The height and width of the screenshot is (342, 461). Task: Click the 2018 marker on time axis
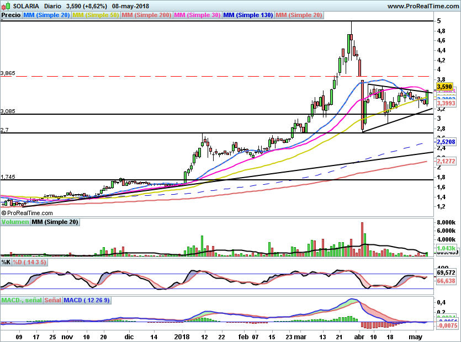coord(182,336)
